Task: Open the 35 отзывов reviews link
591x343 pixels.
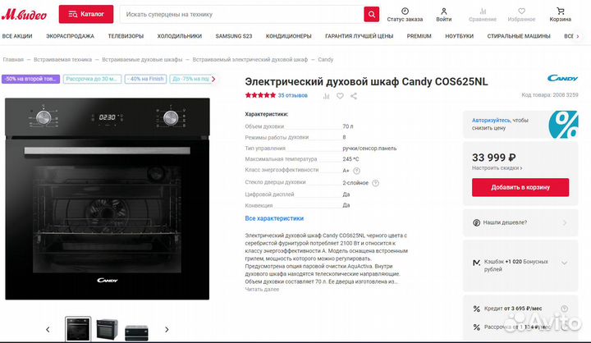Action: (292, 95)
